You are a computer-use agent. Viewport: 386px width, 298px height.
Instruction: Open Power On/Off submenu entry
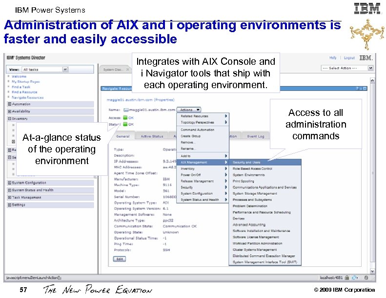203,175
